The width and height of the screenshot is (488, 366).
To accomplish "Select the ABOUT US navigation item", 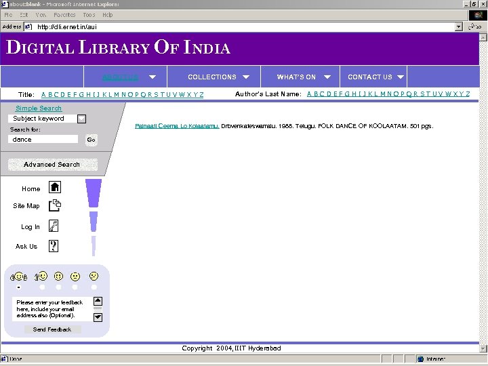I will [x=120, y=77].
